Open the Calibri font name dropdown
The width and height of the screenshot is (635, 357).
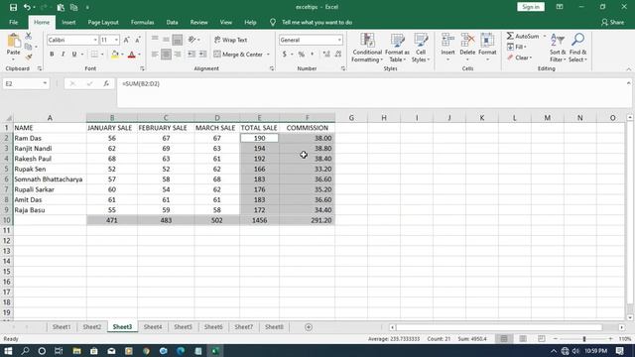click(x=95, y=40)
